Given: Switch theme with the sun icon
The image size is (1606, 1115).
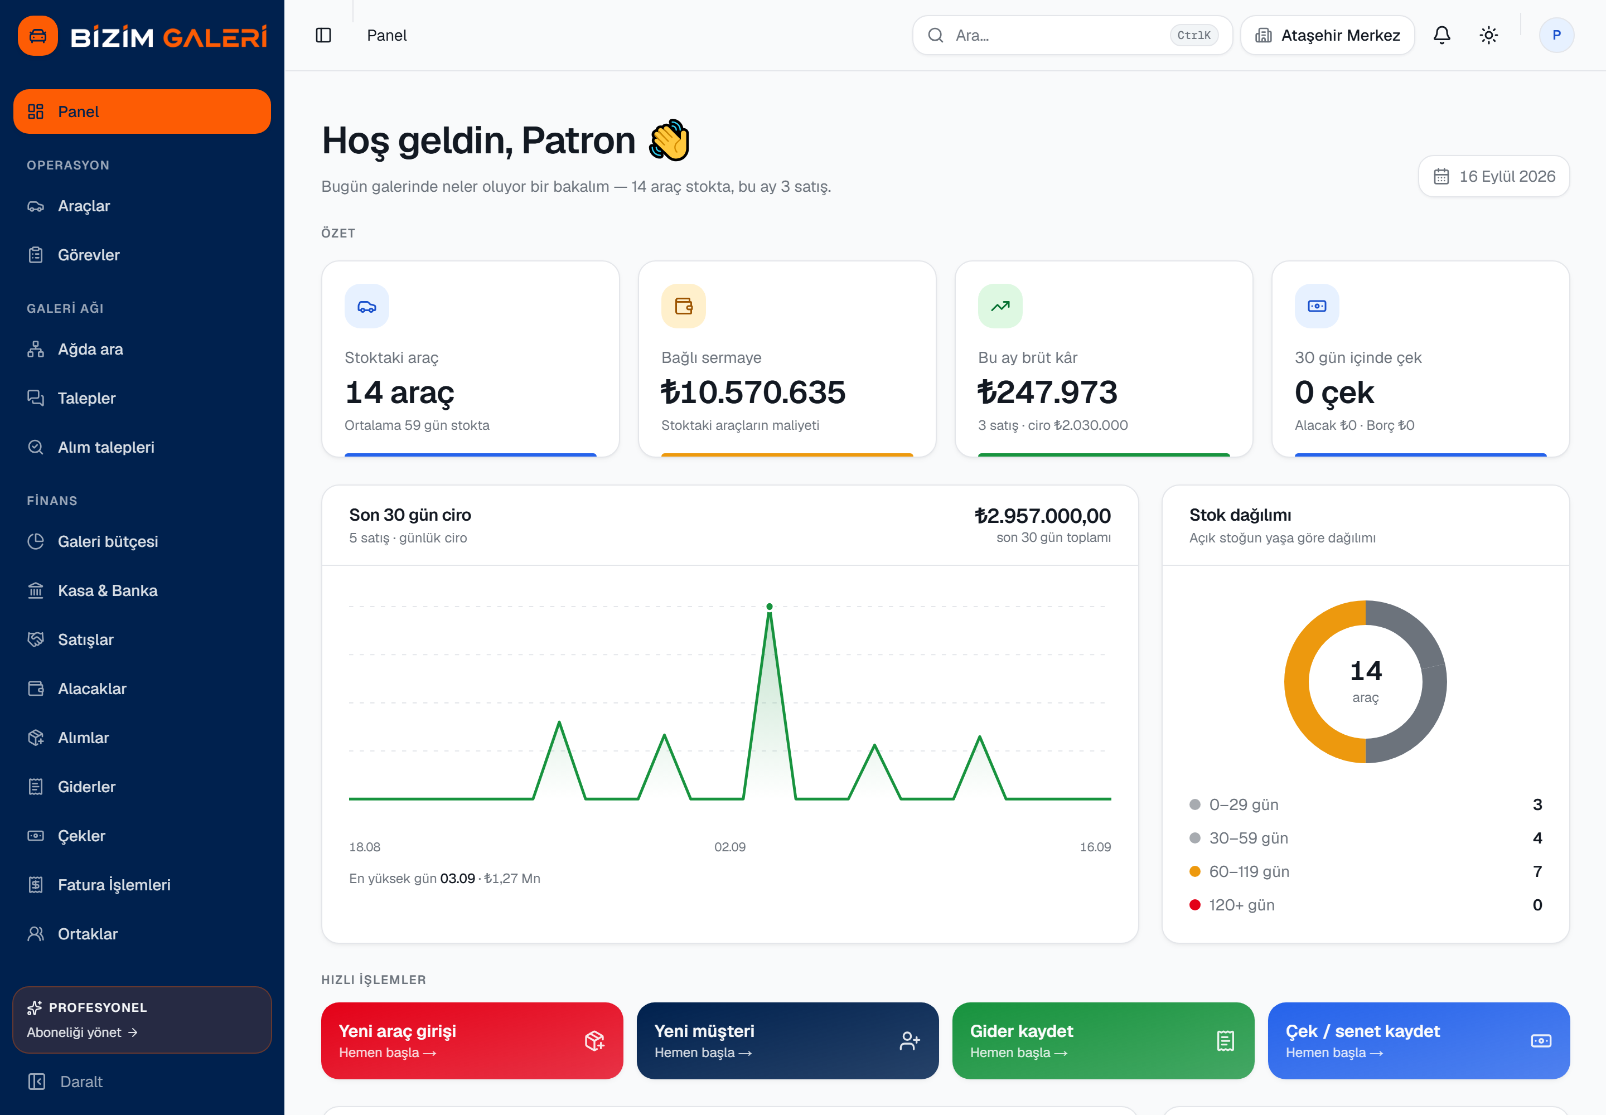Looking at the screenshot, I should [x=1488, y=35].
